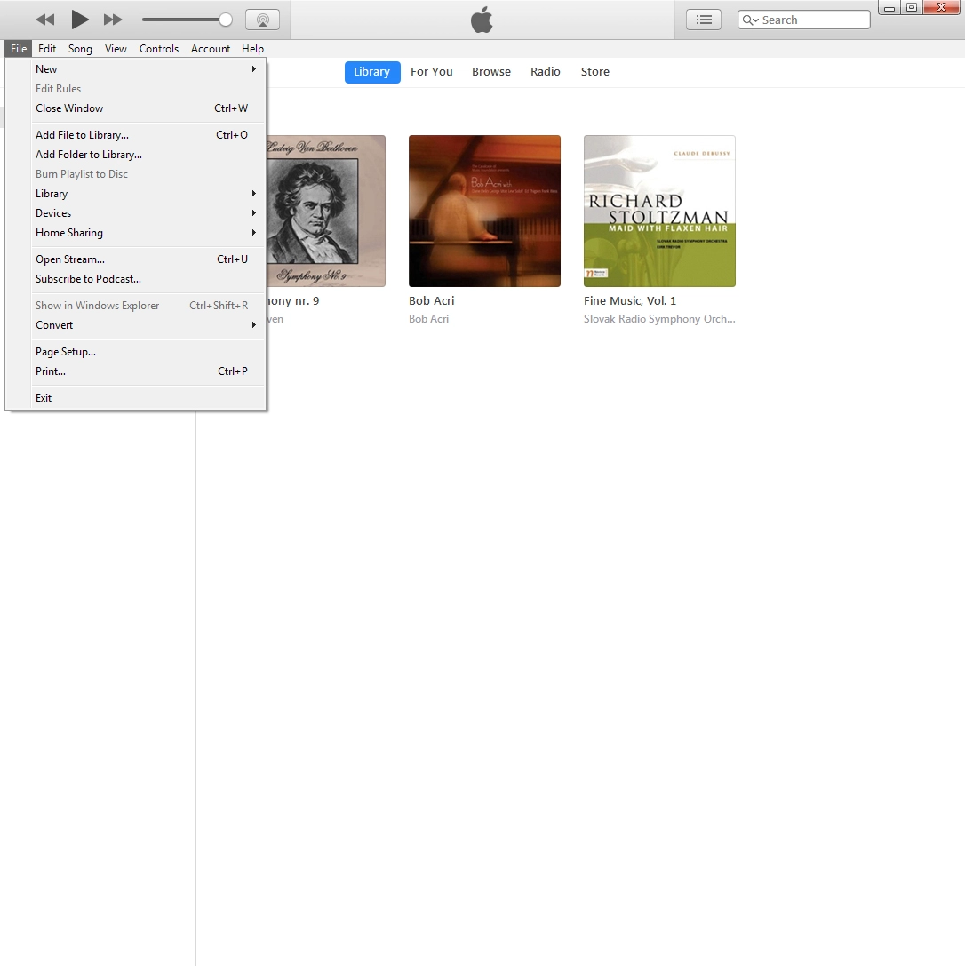Click the Apple logo in the header
Screen dimensions: 965x966
pyautogui.click(x=482, y=20)
